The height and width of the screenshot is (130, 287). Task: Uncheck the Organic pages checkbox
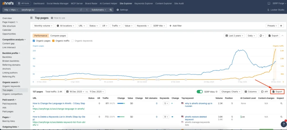(x=34, y=41)
